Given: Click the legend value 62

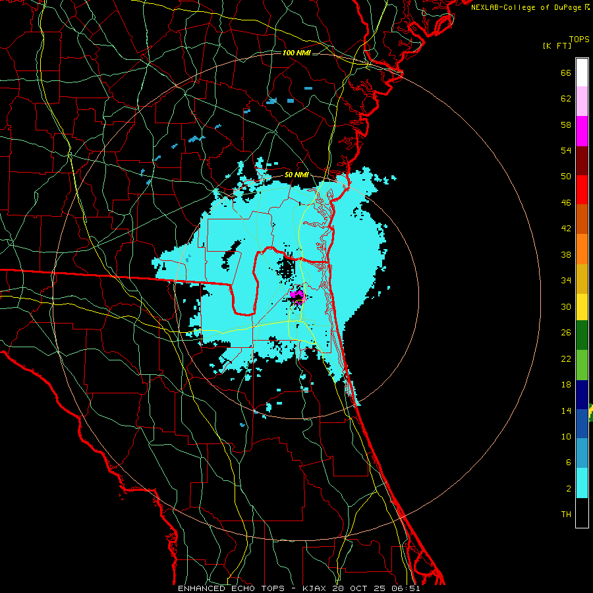Looking at the screenshot, I should click(566, 99).
